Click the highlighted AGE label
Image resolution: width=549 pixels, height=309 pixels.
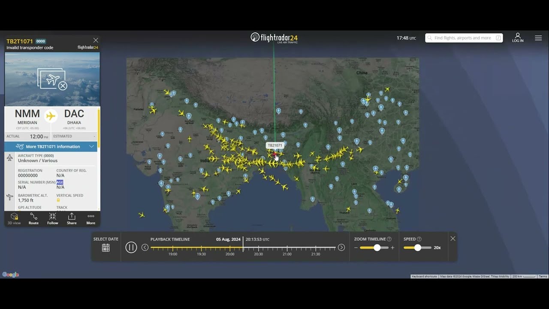pos(60,182)
